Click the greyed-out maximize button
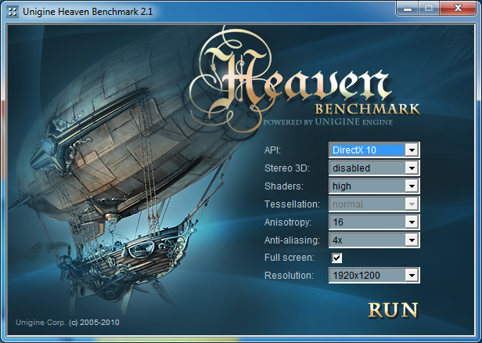This screenshot has height=343, width=482. [x=429, y=8]
